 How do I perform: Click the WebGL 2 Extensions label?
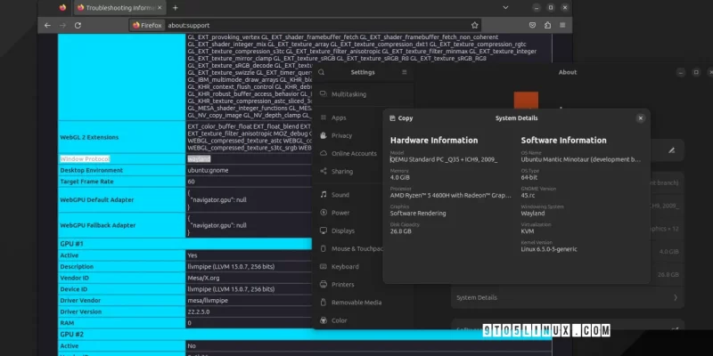pos(89,137)
